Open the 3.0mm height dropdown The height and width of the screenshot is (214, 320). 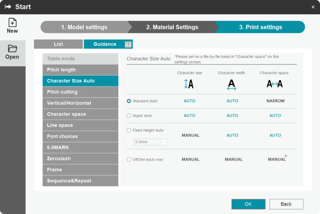[151, 142]
